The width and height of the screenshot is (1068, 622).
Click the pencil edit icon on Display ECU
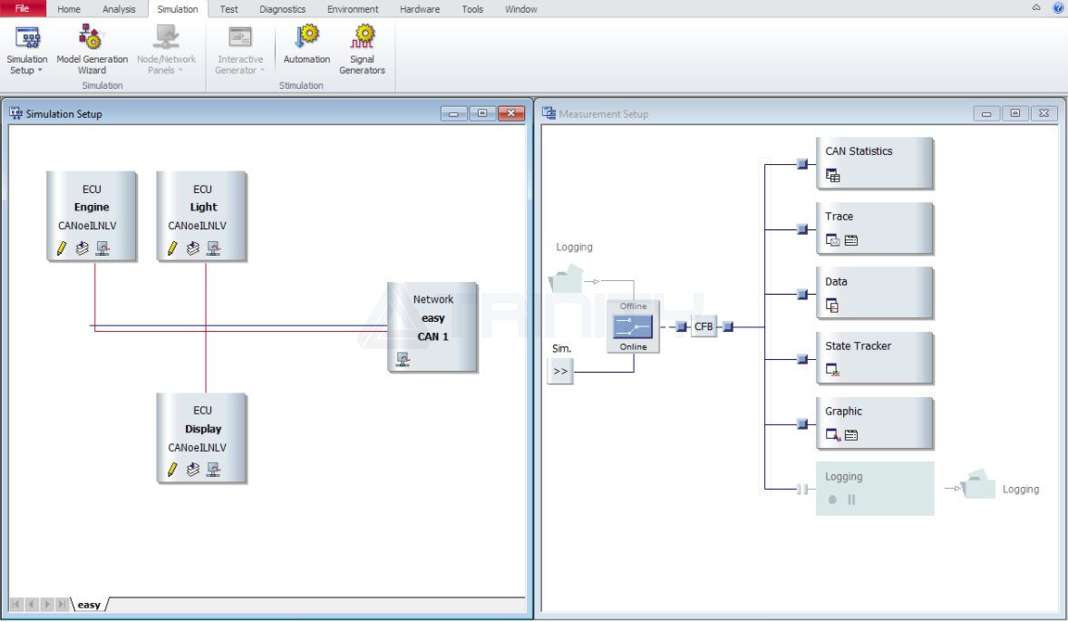(172, 470)
